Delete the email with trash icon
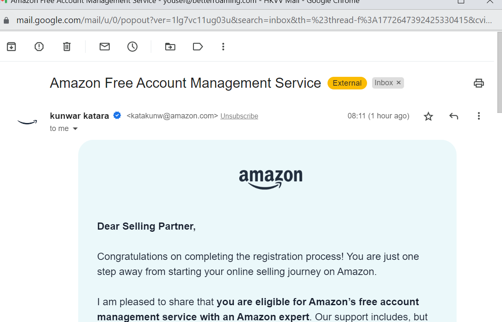The width and height of the screenshot is (502, 322). tap(67, 47)
